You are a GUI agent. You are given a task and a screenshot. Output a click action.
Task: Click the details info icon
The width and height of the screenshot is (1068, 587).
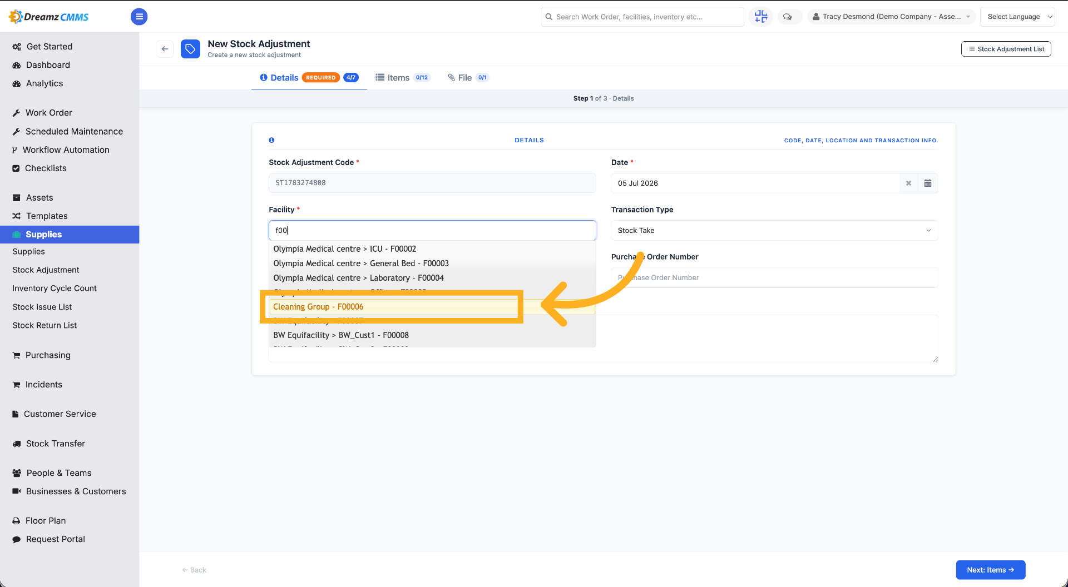(271, 140)
